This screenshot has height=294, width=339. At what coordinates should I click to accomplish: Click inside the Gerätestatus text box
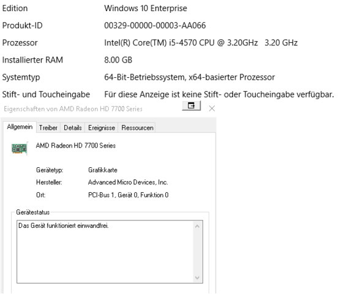pyautogui.click(x=105, y=252)
